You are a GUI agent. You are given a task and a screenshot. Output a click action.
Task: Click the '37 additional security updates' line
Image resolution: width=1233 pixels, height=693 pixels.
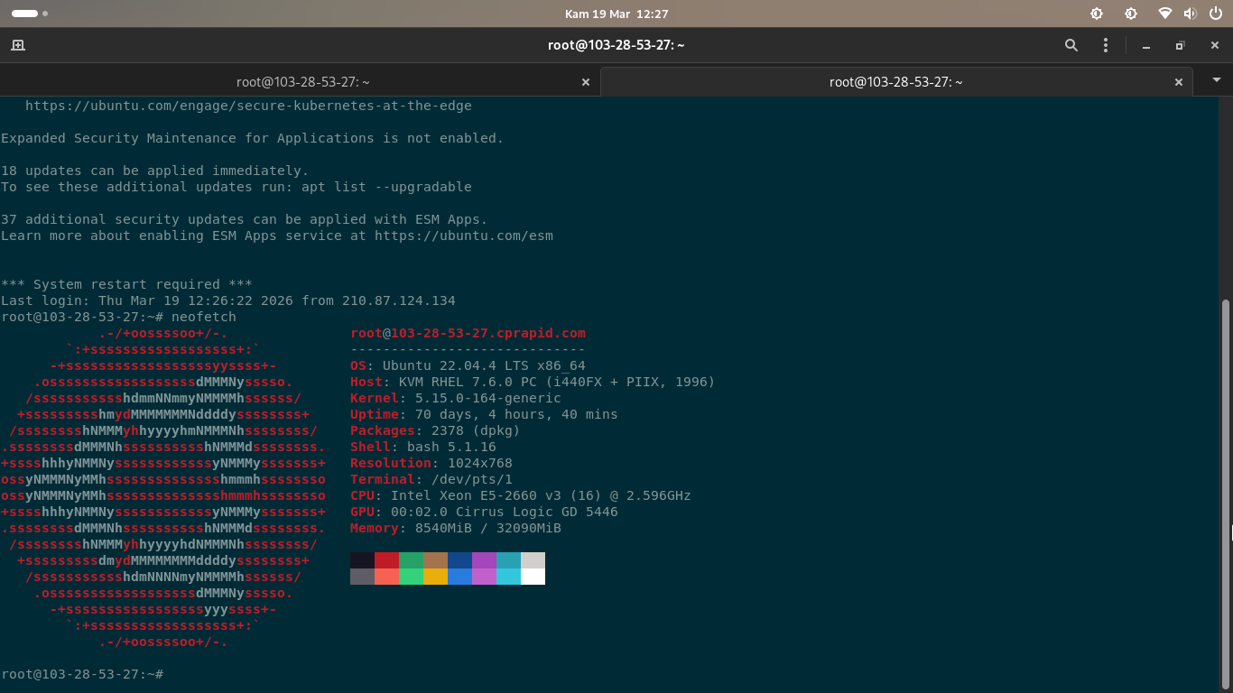click(245, 219)
